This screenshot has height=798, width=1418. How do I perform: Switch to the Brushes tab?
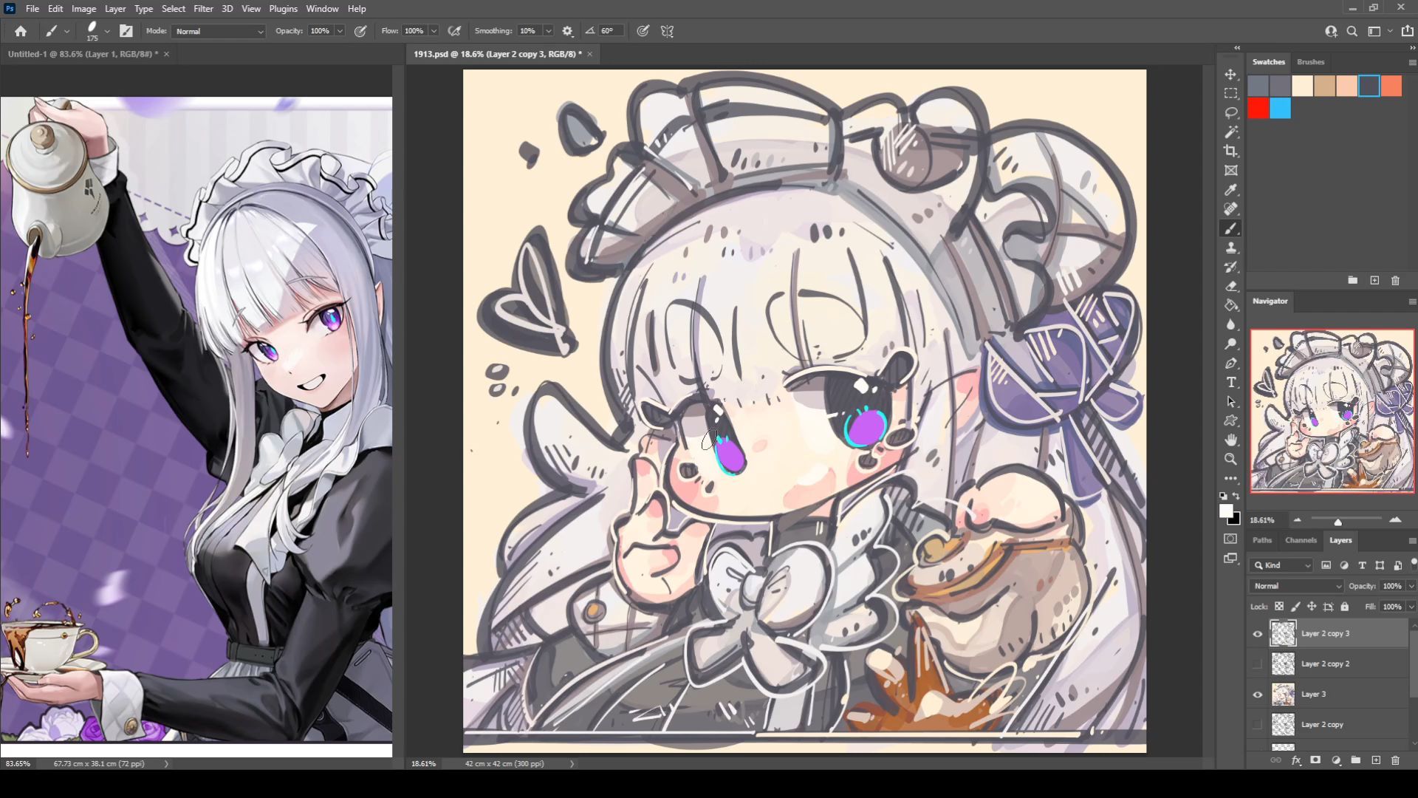[1310, 62]
